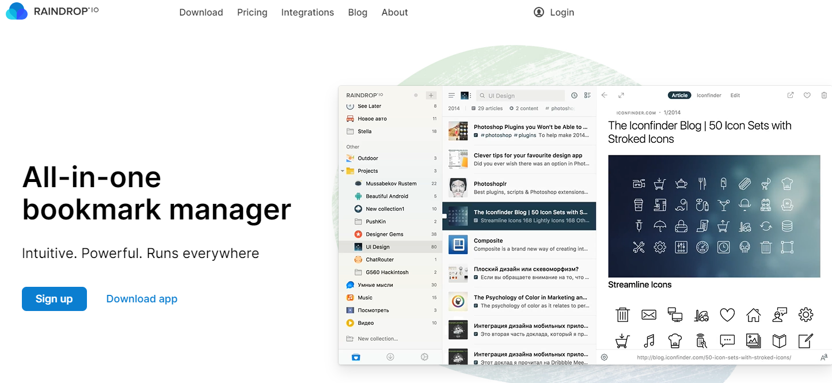The image size is (832, 383).
Task: Filter by the 2 content tag
Action: click(524, 108)
